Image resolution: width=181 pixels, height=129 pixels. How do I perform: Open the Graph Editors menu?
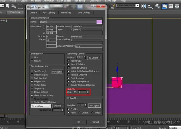(64, 1)
